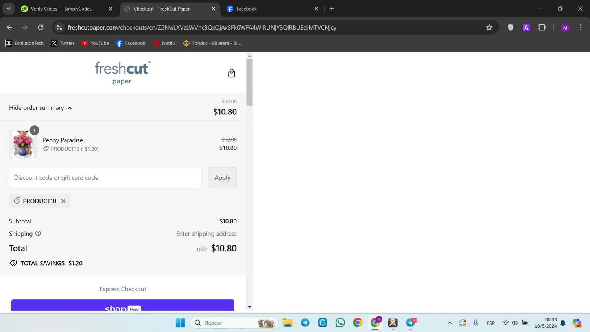Open the EvolutionTech bookmark
The height and width of the screenshot is (332, 590).
pyautogui.click(x=24, y=43)
